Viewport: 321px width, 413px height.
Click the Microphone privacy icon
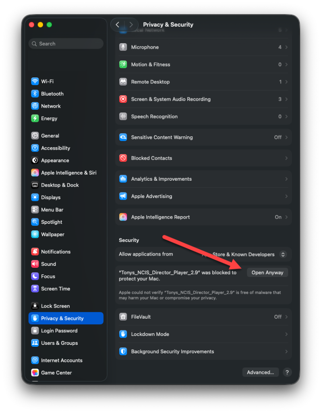coord(123,47)
